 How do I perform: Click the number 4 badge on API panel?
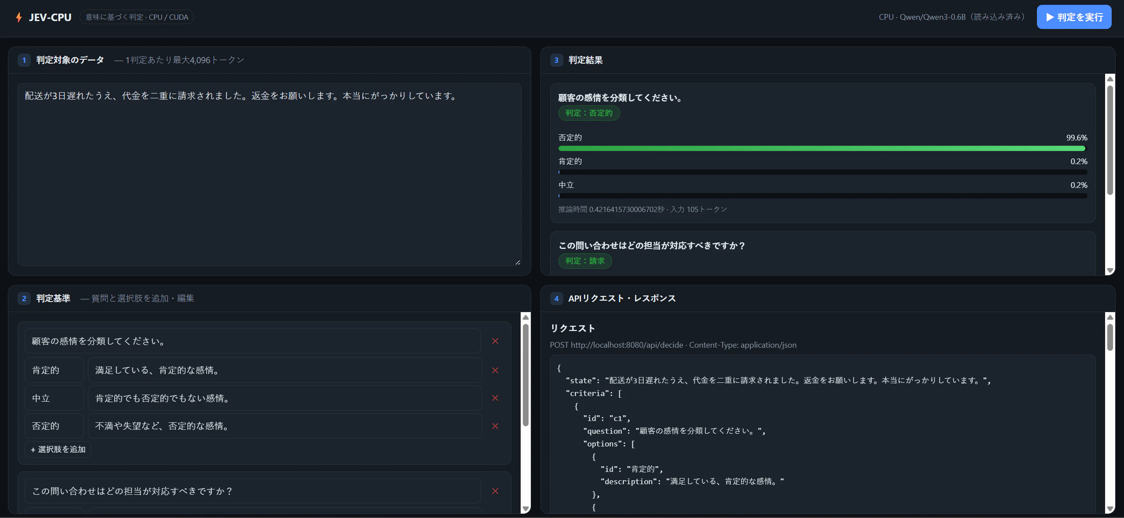coord(556,299)
